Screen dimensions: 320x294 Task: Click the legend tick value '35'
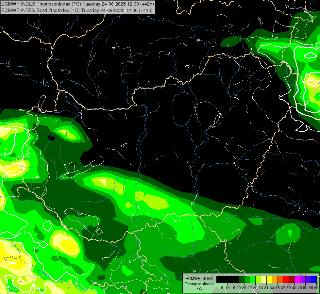[278, 288]
